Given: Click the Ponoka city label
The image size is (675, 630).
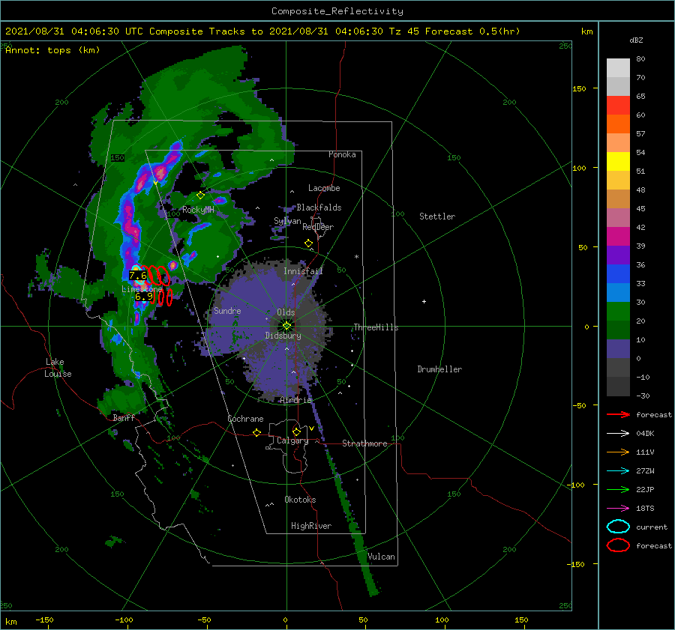Looking at the screenshot, I should click(342, 154).
